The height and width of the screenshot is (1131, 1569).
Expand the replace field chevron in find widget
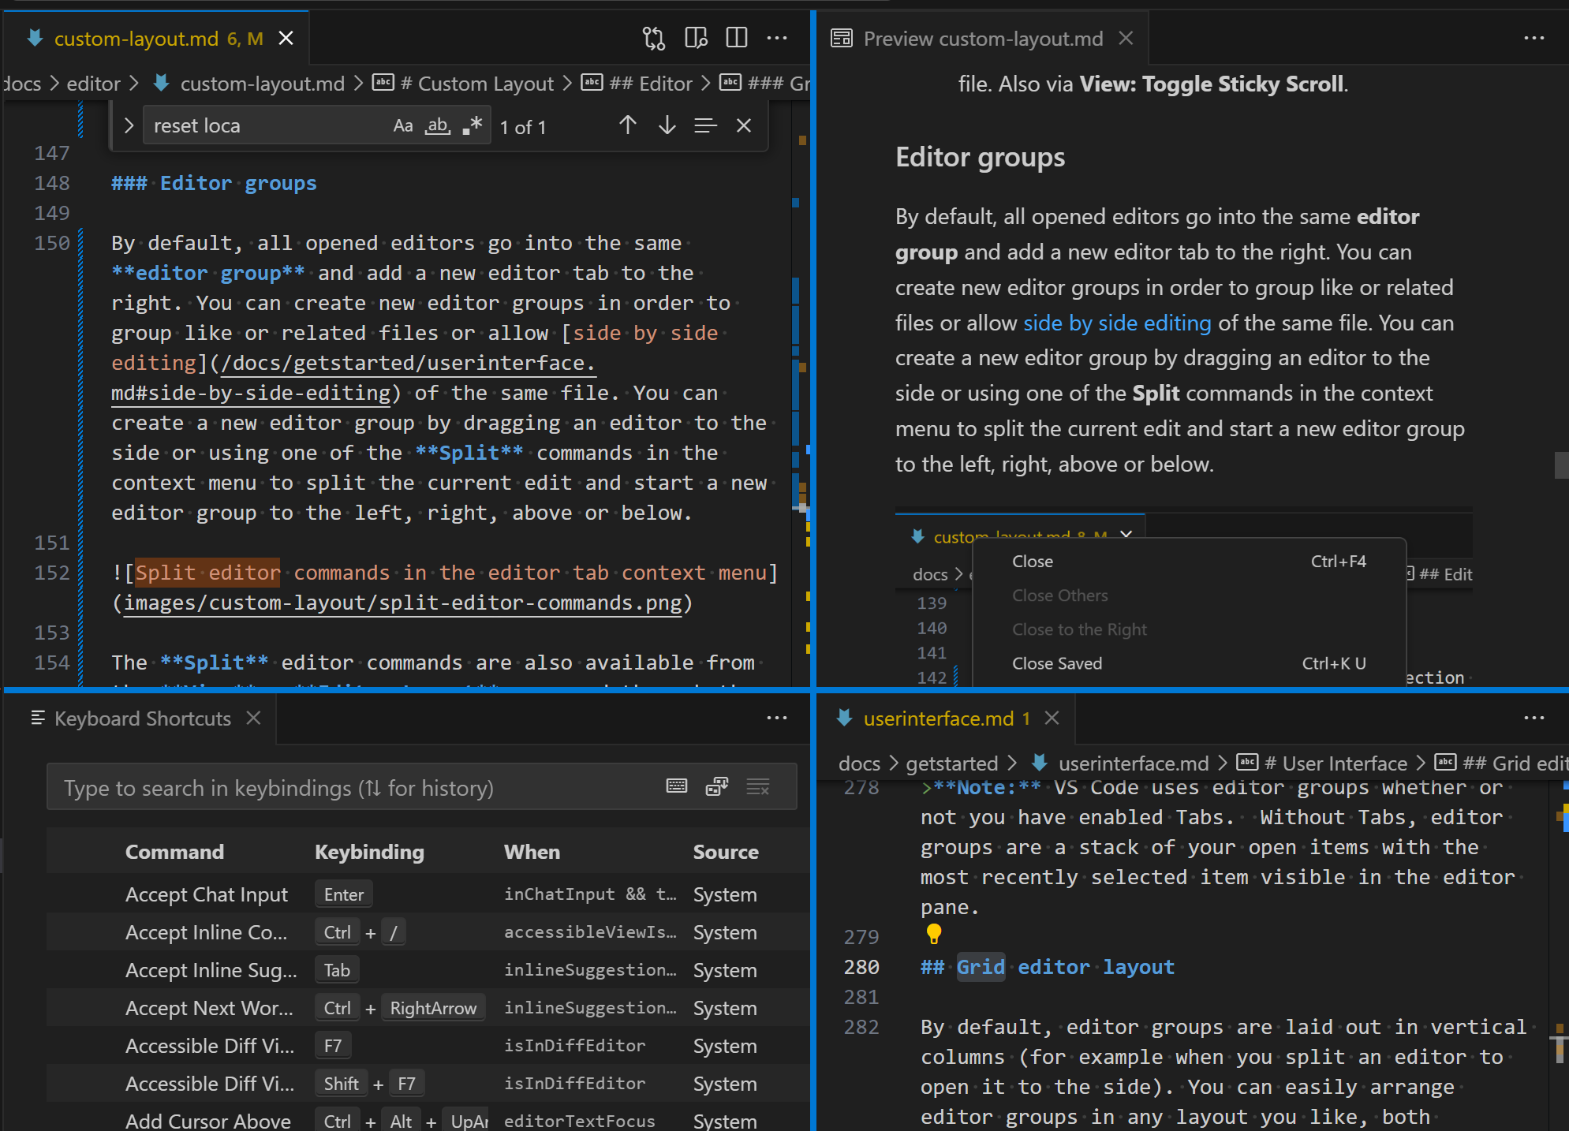tap(129, 125)
